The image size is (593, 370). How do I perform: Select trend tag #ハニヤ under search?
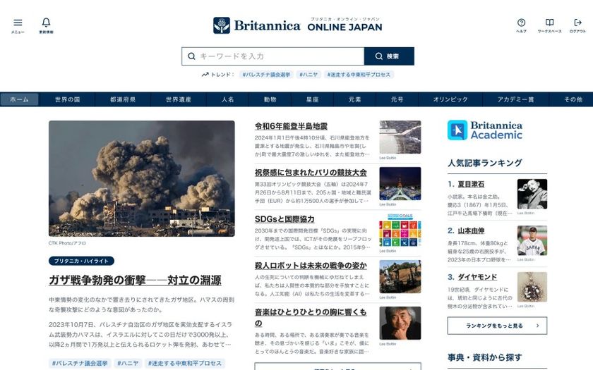(x=309, y=75)
